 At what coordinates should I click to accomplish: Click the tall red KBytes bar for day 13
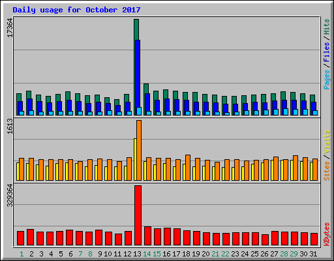pos(138,215)
